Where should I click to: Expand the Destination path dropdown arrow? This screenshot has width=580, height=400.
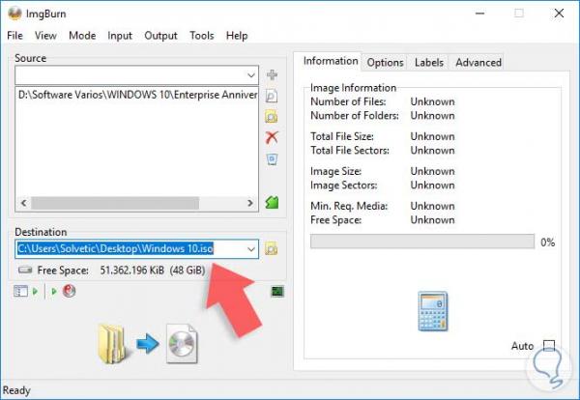[251, 249]
